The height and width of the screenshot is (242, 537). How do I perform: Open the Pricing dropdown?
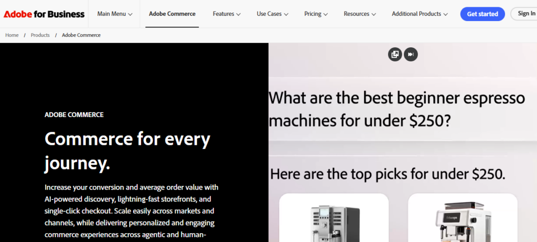[316, 14]
